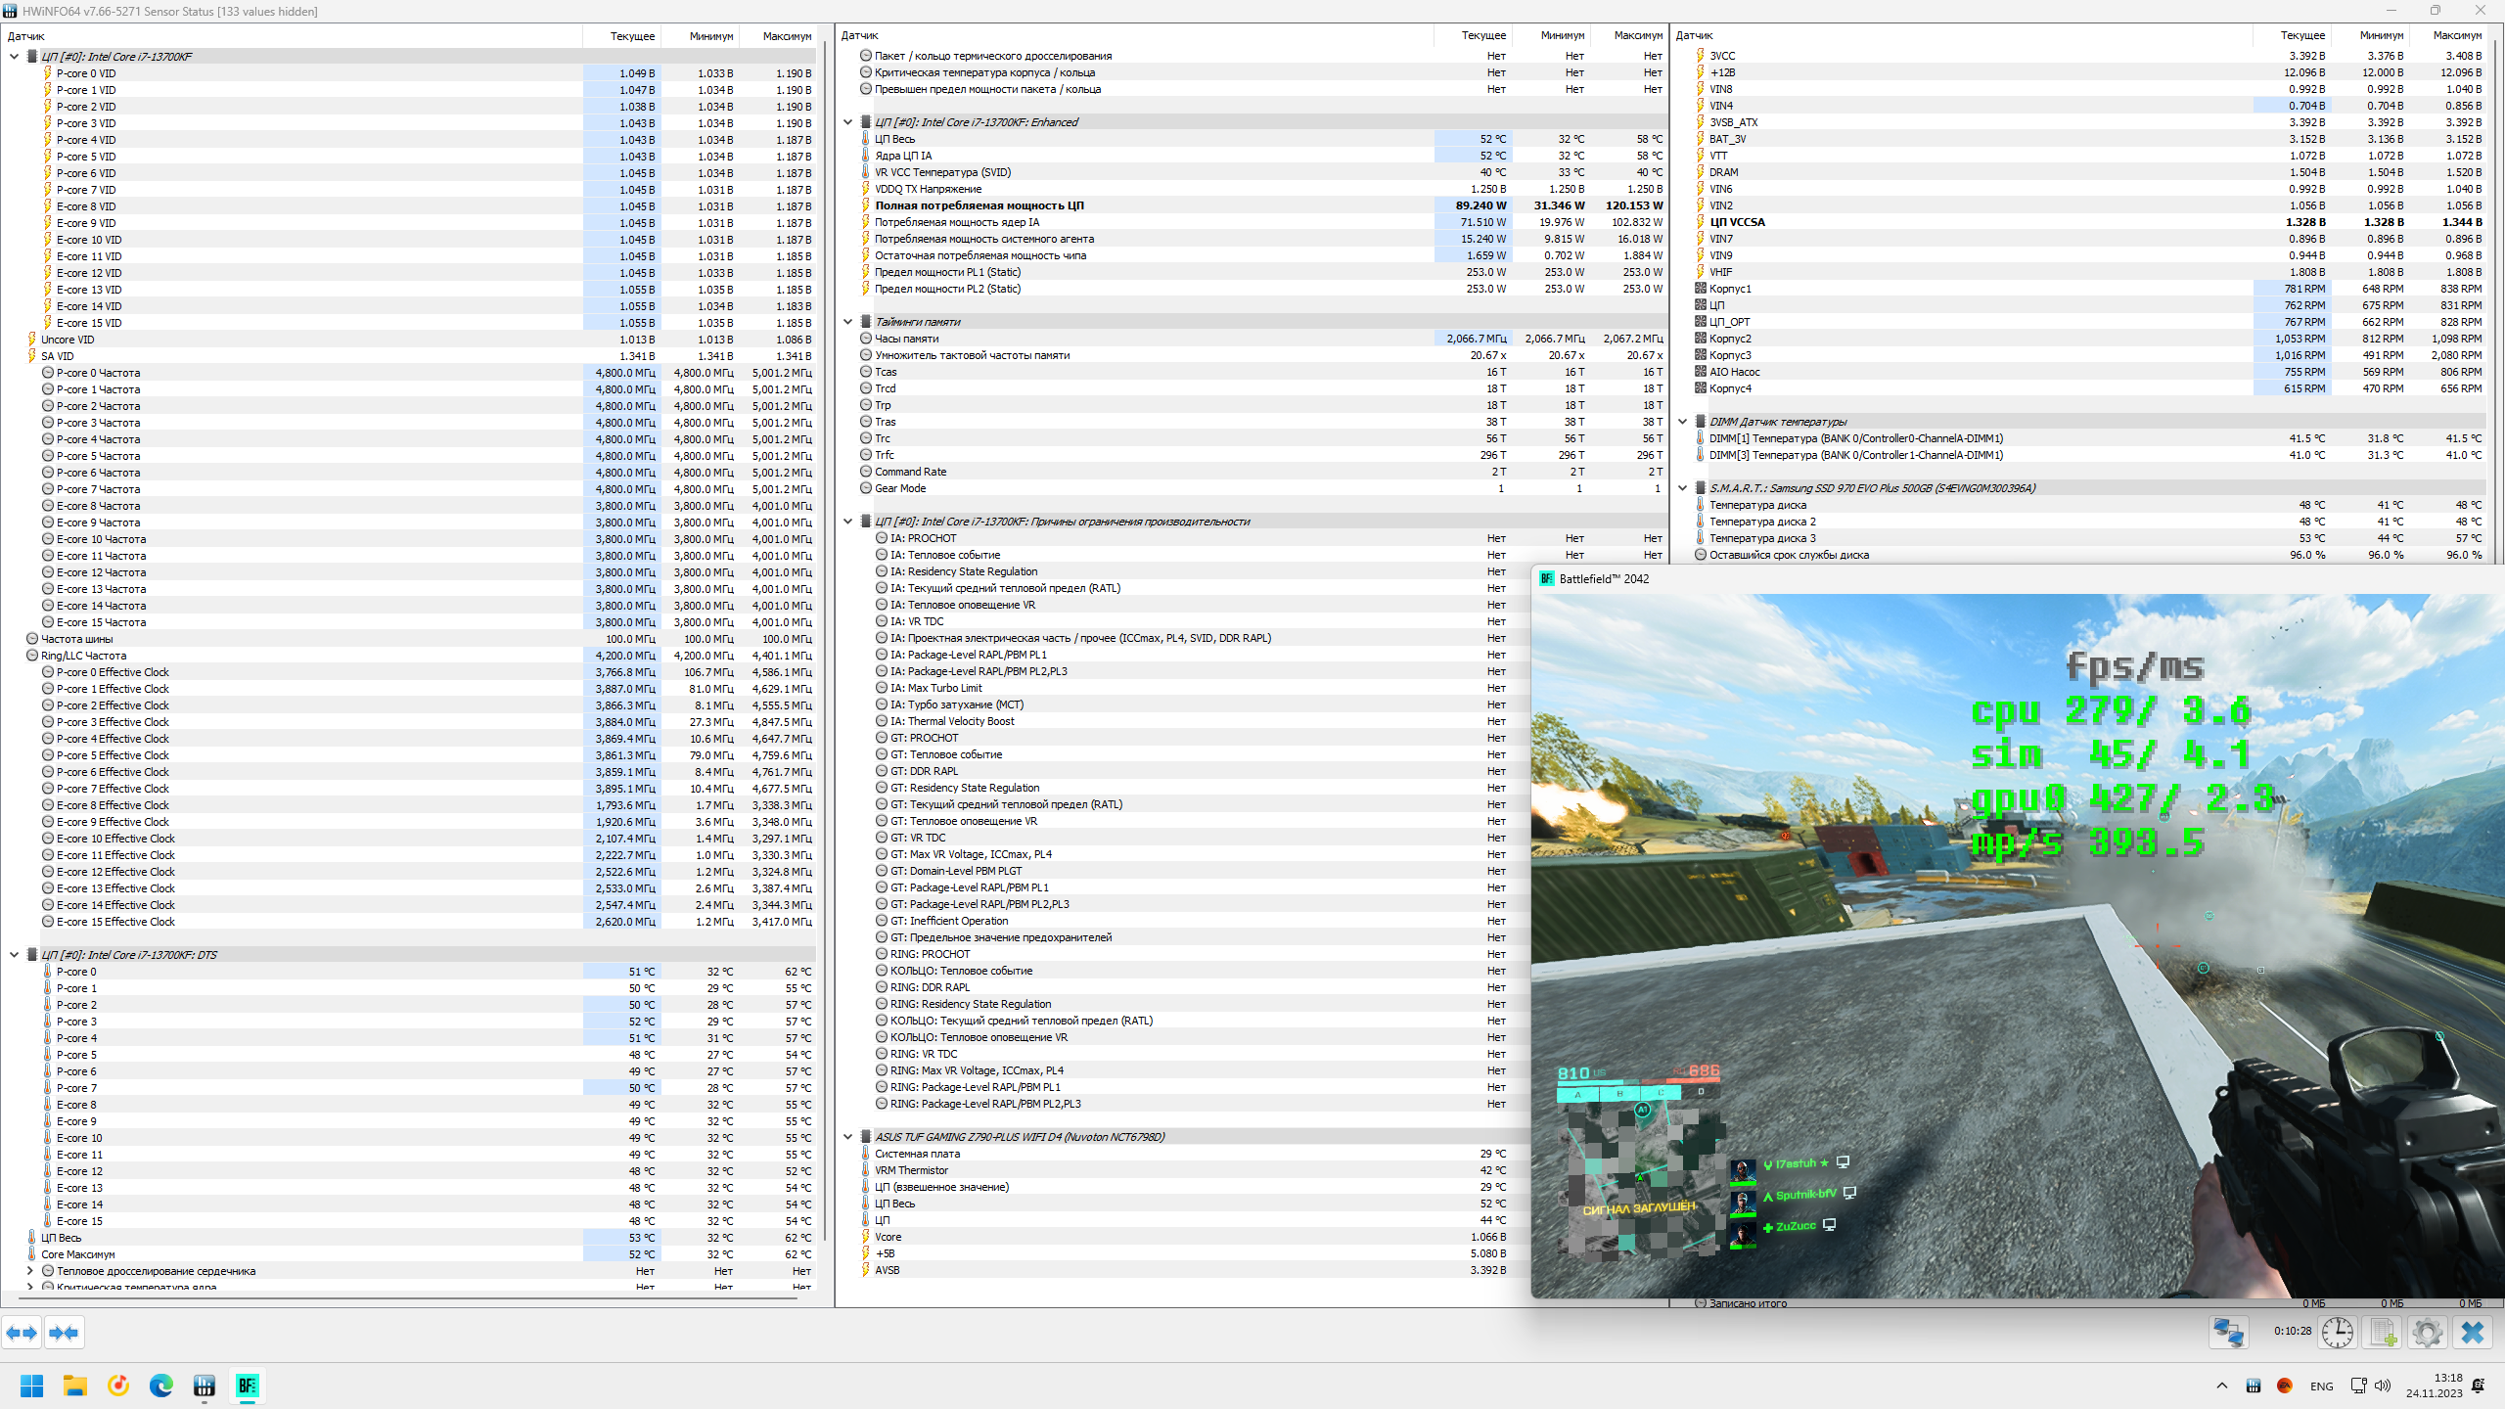The height and width of the screenshot is (1409, 2505).
Task: Collapse the Тайминги памяти section
Action: [x=848, y=322]
